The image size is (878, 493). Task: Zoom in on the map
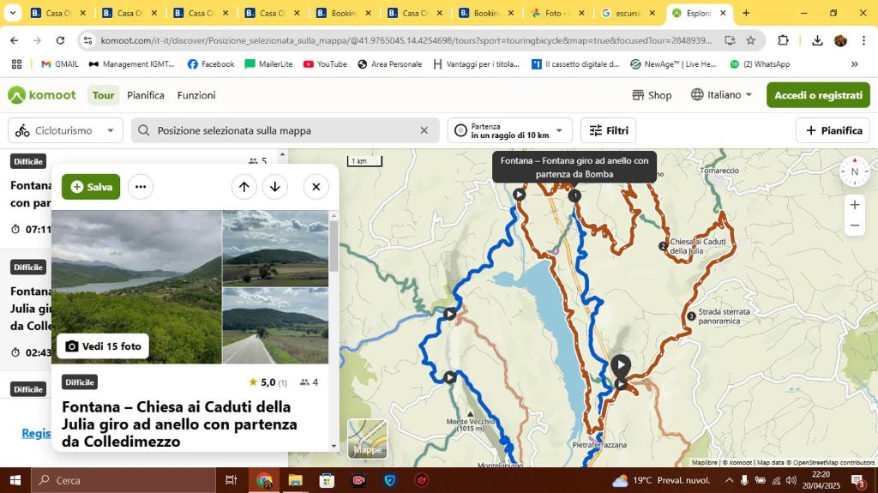pyautogui.click(x=854, y=204)
